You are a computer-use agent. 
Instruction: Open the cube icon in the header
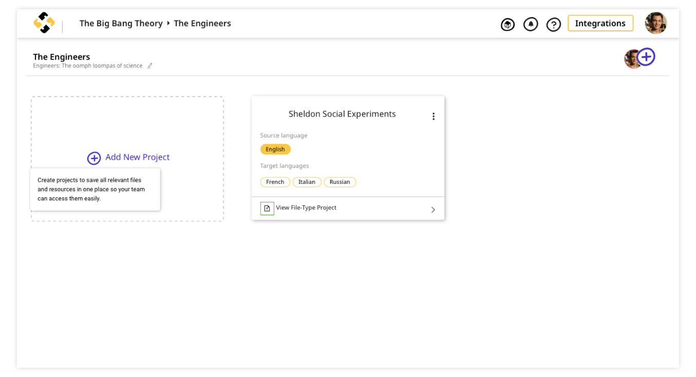click(507, 24)
